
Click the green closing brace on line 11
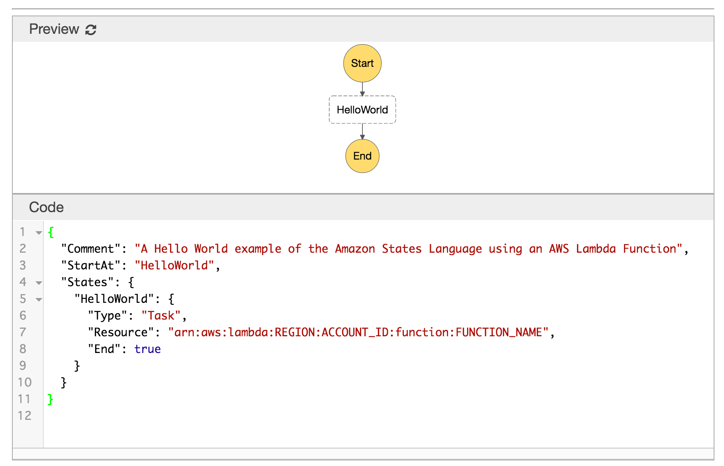pos(50,399)
